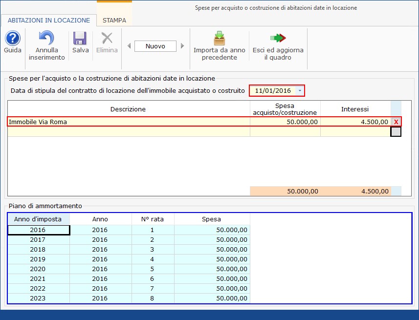
Task: Click the Elimina delete icon
Action: (107, 39)
